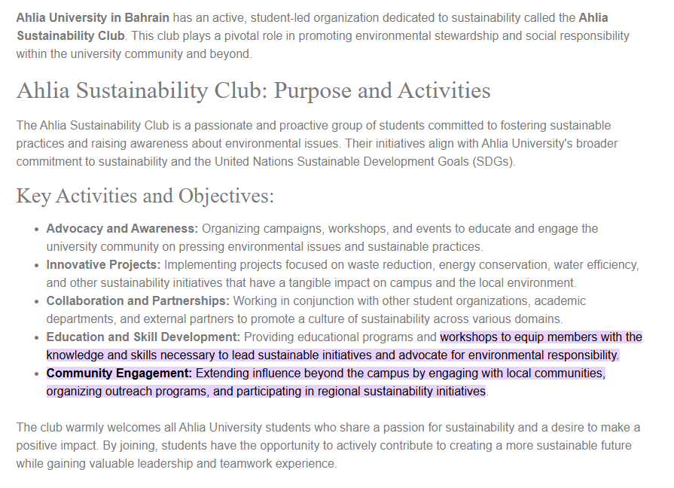This screenshot has height=488, width=674.
Task: Click the "Collaboration and Partnerships:" bullet label
Action: point(138,300)
